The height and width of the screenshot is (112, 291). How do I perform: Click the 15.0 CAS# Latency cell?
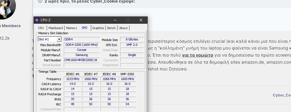point(91,84)
